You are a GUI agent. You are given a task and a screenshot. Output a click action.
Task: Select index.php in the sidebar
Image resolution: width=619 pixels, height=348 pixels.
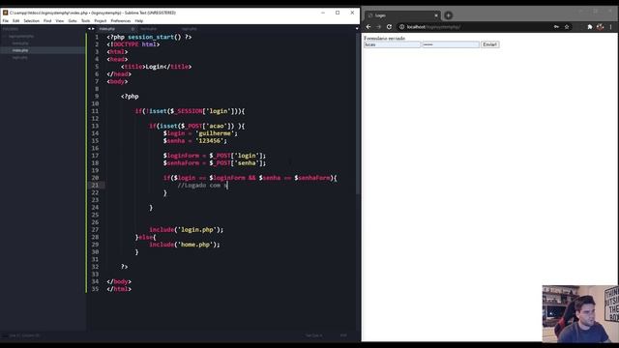point(20,50)
